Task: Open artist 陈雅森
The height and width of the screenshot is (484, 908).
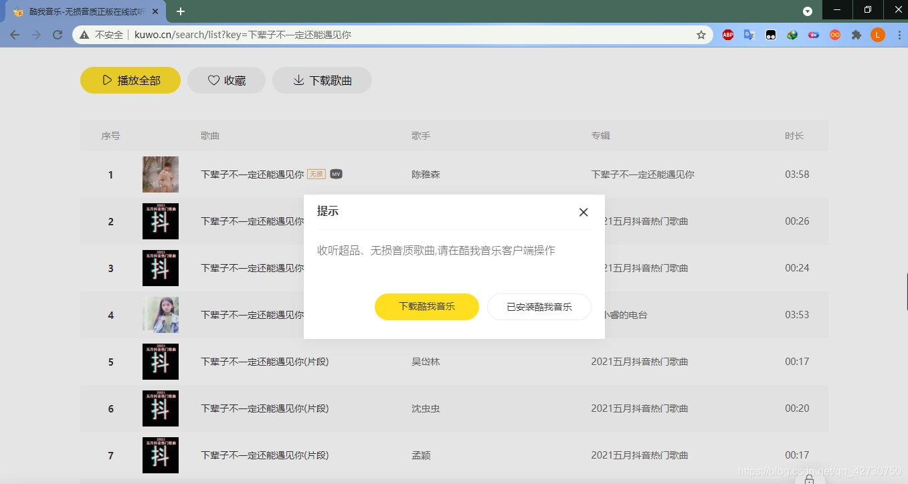Action: pyautogui.click(x=426, y=174)
